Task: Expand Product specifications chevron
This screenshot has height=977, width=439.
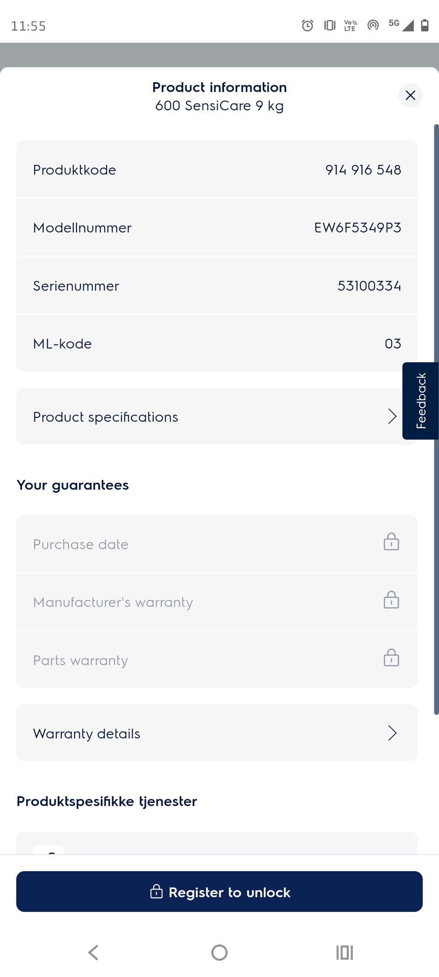Action: tap(392, 416)
